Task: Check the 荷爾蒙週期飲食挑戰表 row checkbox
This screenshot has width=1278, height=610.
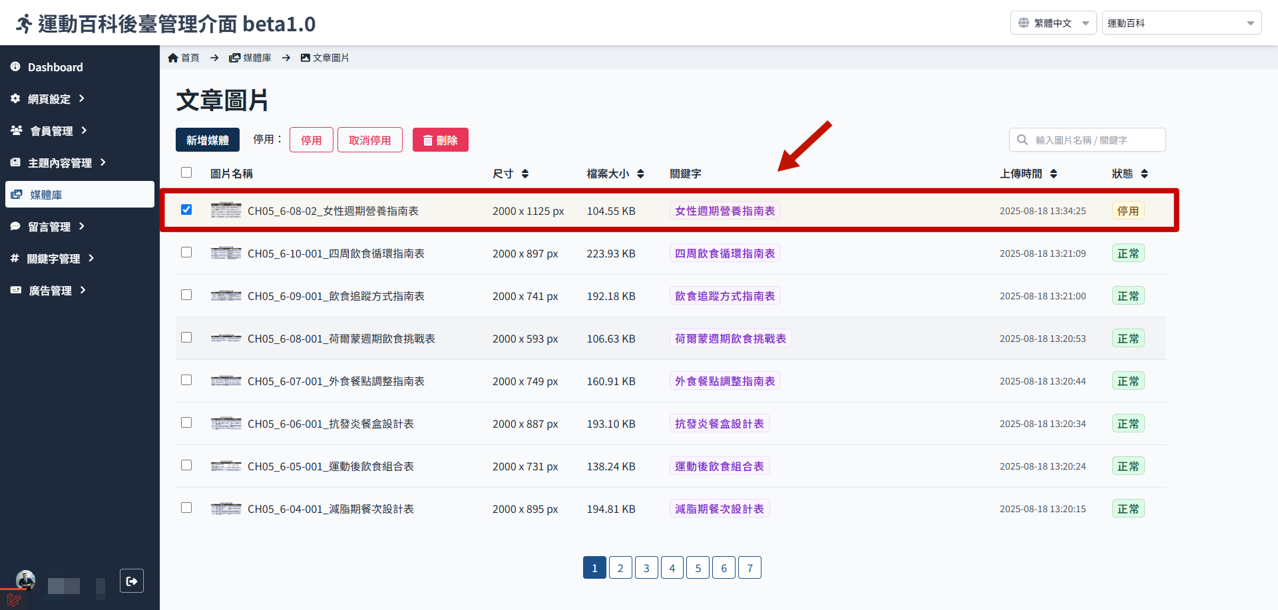Action: pyautogui.click(x=186, y=337)
